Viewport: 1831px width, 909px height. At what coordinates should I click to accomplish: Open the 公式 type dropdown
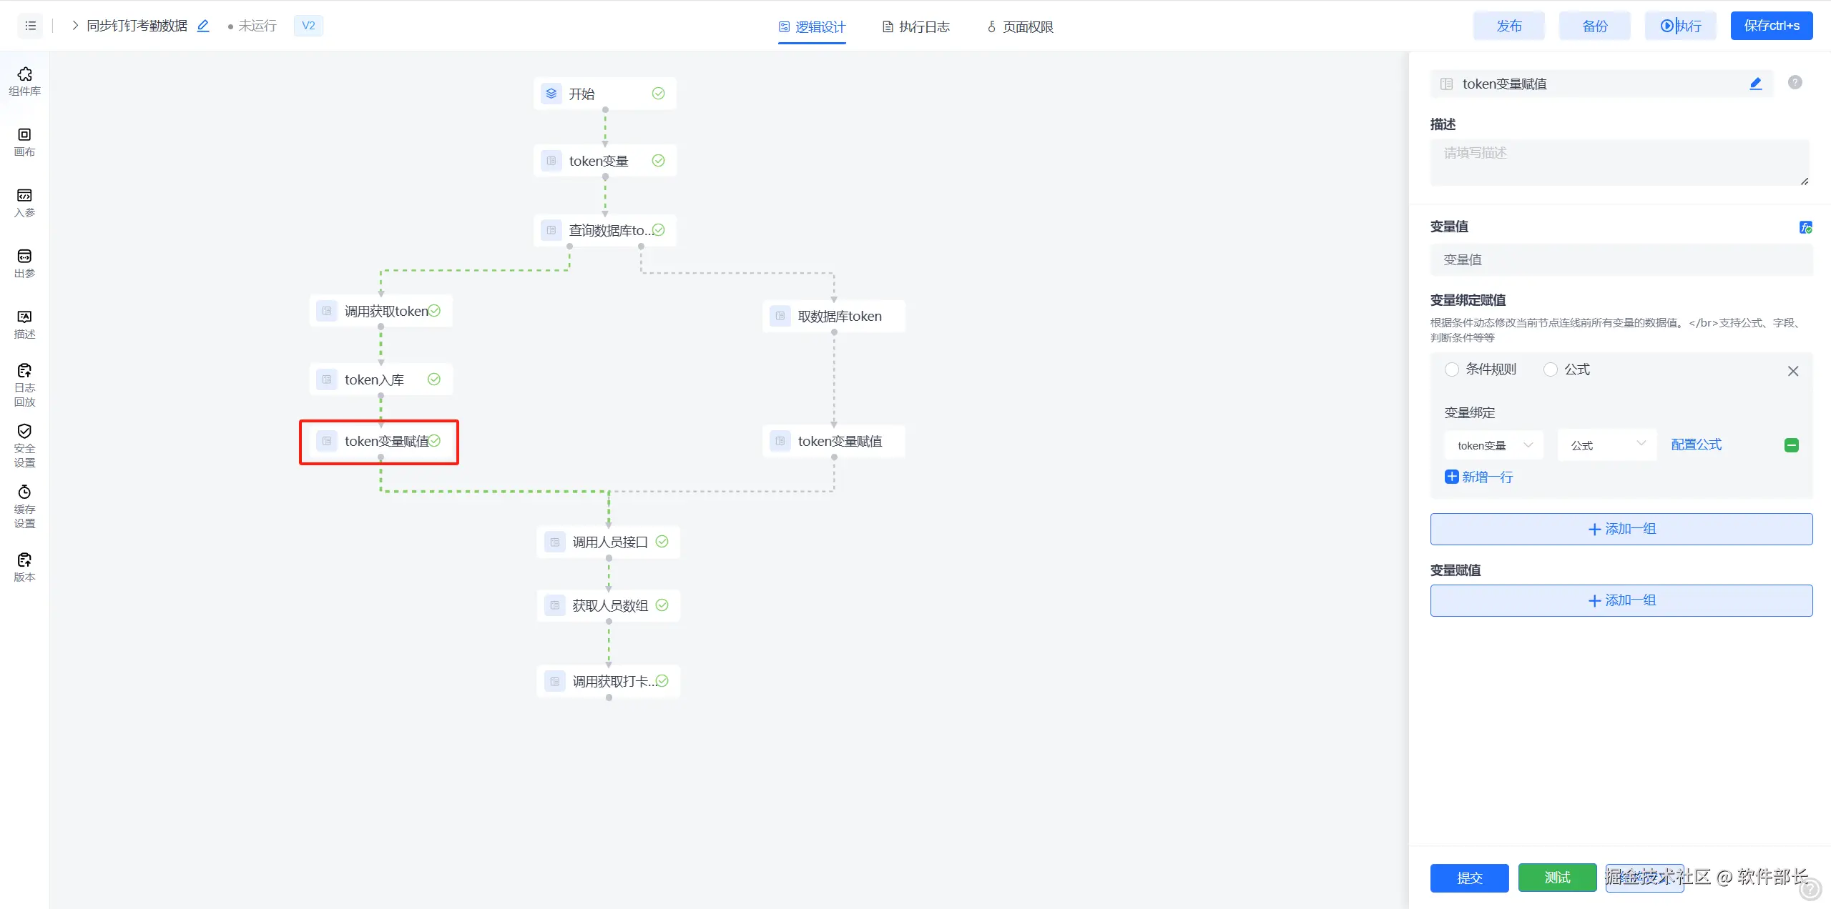click(x=1607, y=445)
